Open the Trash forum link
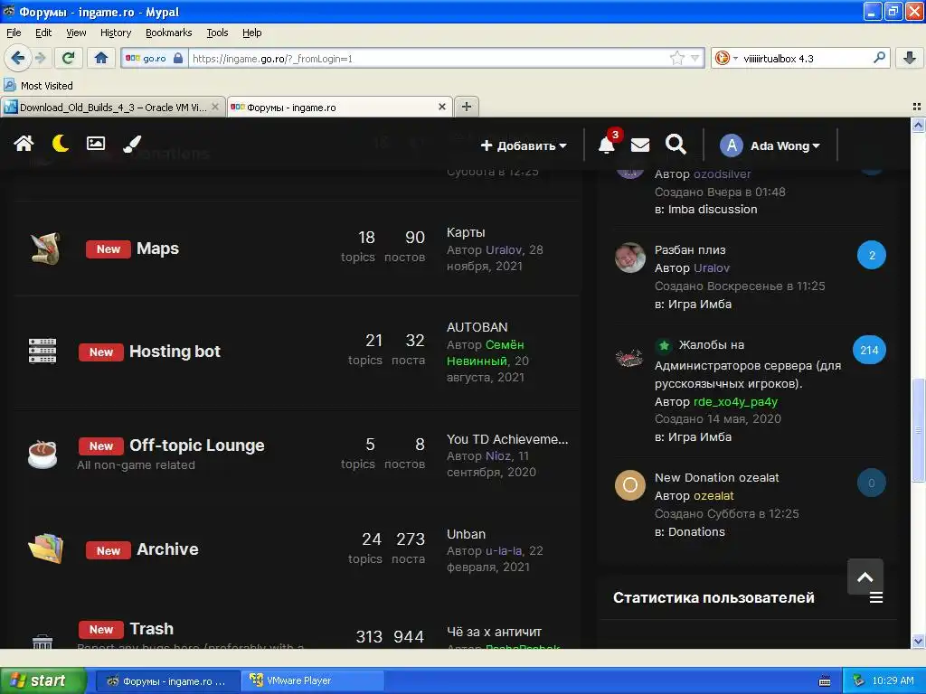 point(152,629)
